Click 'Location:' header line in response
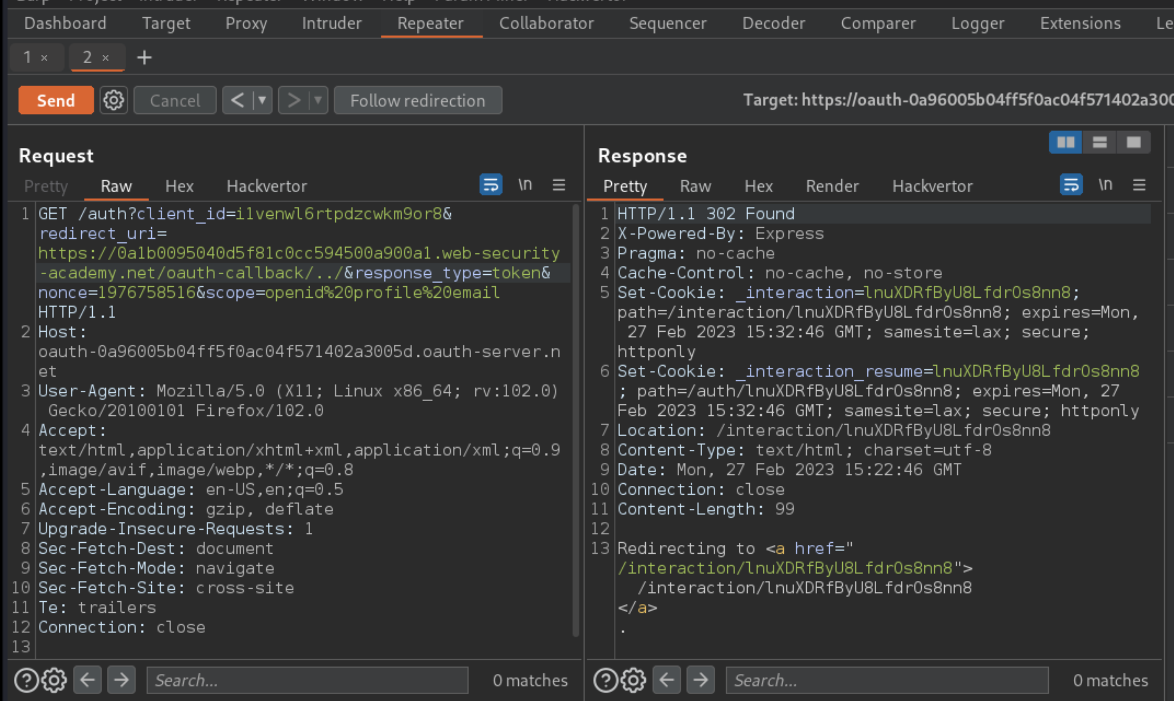The image size is (1174, 701). point(834,430)
